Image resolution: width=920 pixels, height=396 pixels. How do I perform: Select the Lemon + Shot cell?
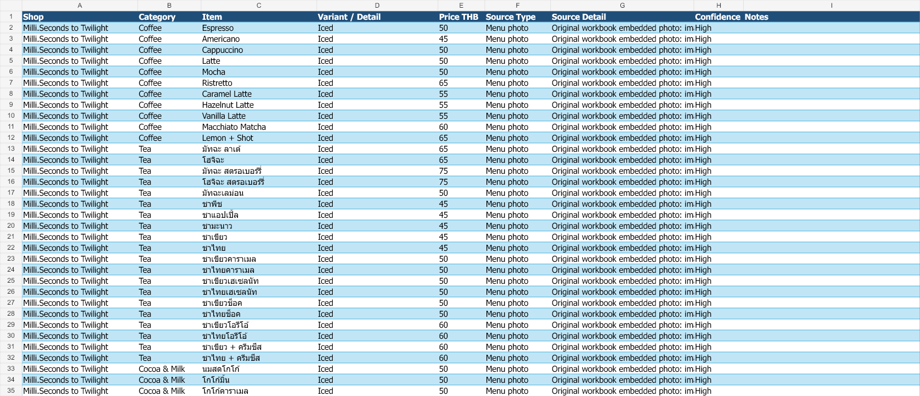[259, 138]
